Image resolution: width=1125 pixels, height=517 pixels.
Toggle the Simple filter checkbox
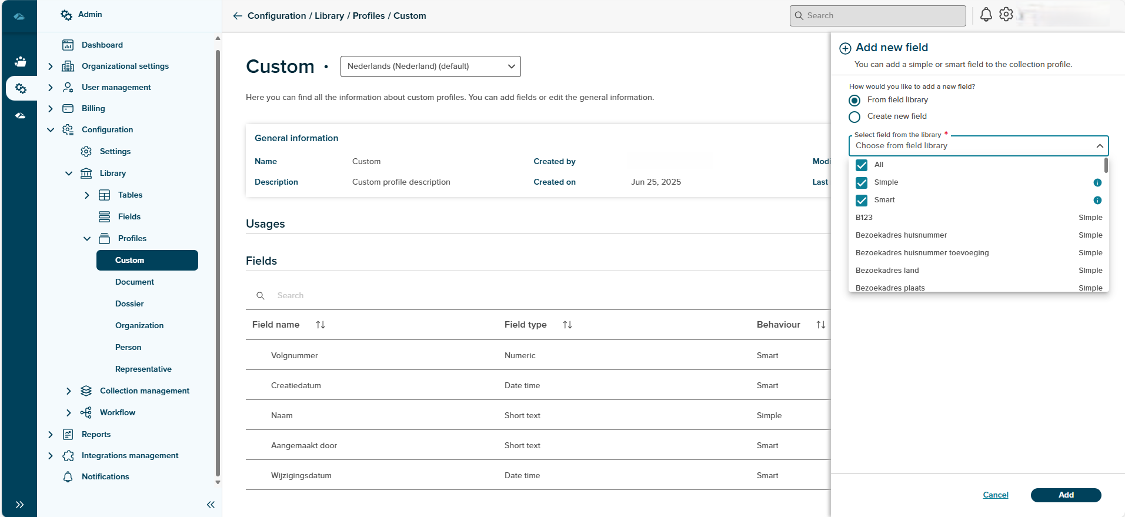(862, 183)
